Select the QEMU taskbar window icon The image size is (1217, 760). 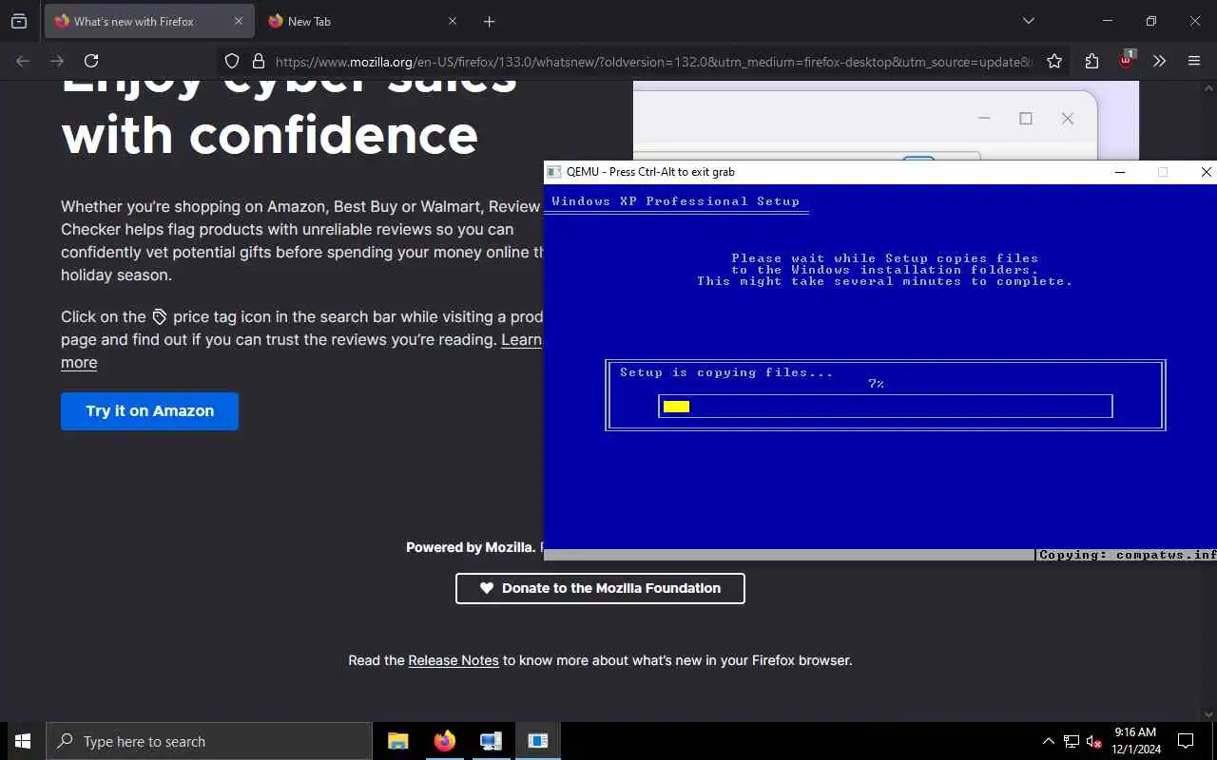click(x=538, y=741)
